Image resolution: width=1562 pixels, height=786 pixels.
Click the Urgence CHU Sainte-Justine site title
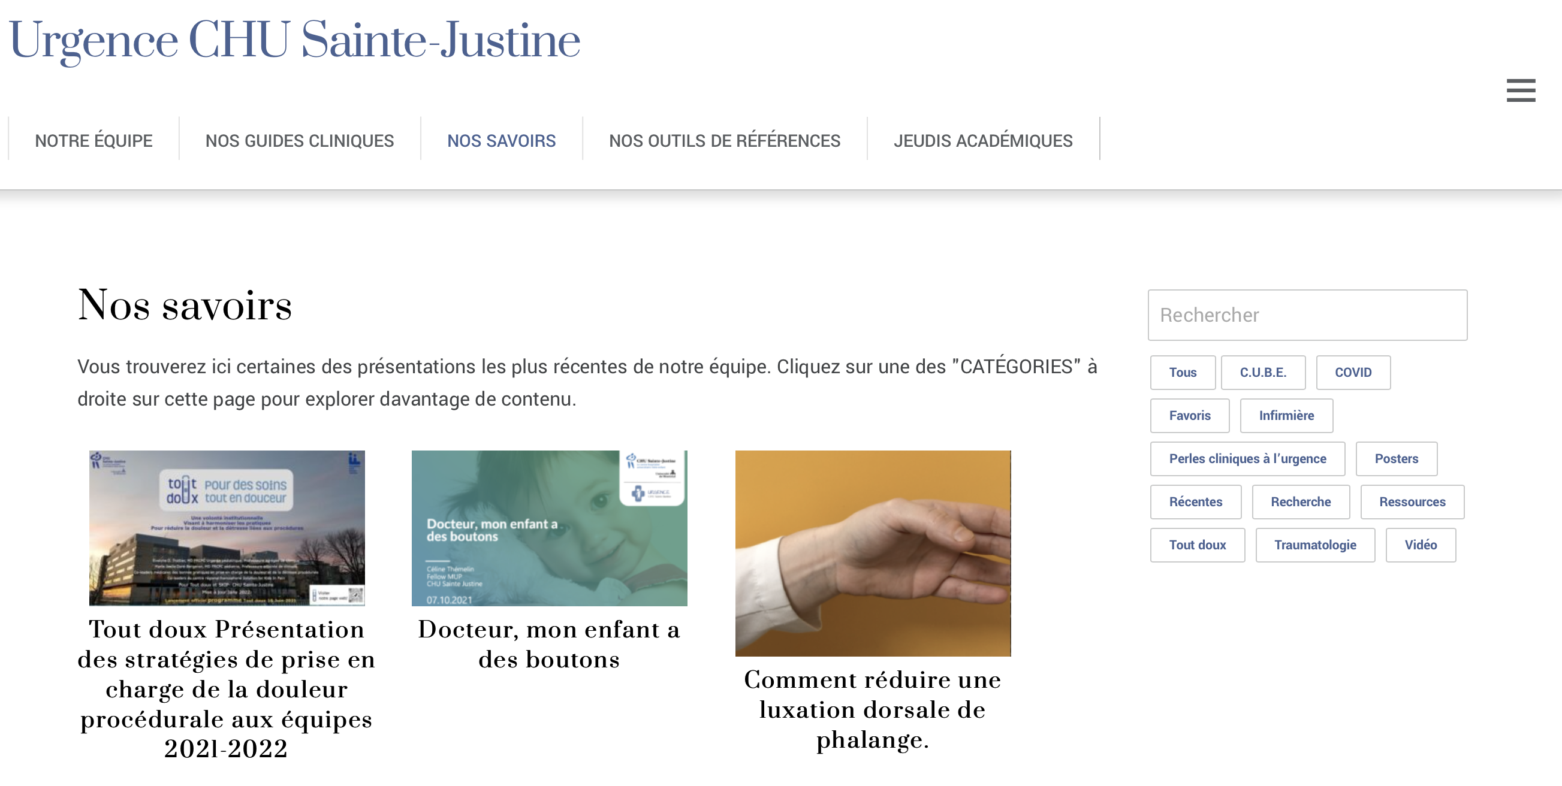click(295, 41)
